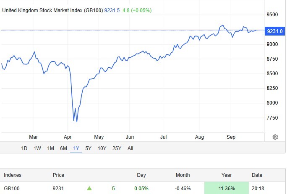Image resolution: width=287 pixels, height=194 pixels.
Task: Click the Date column header
Action: [257, 175]
